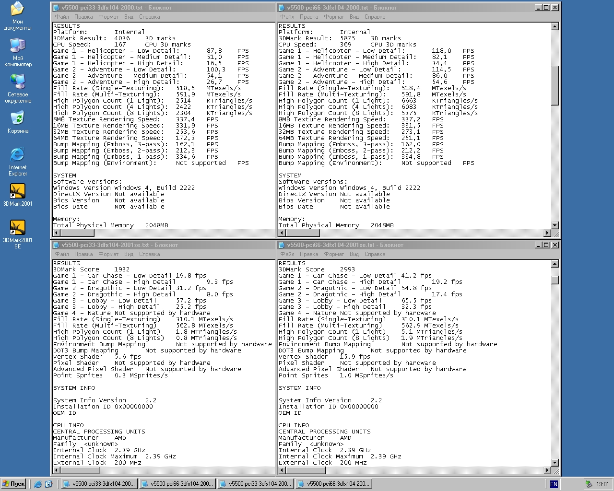The image size is (614, 491).
Task: Click horizontal scrollbar left arrow in pci33-2001se.txt window
Action: pos(57,470)
